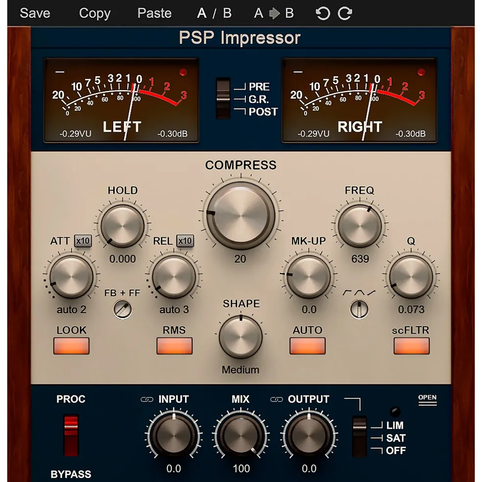Click the sidechain filter type selector switch
The width and height of the screenshot is (482, 482).
[359, 309]
